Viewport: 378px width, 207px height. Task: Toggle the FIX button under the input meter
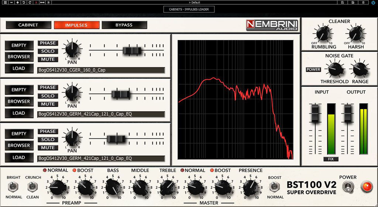331,159
